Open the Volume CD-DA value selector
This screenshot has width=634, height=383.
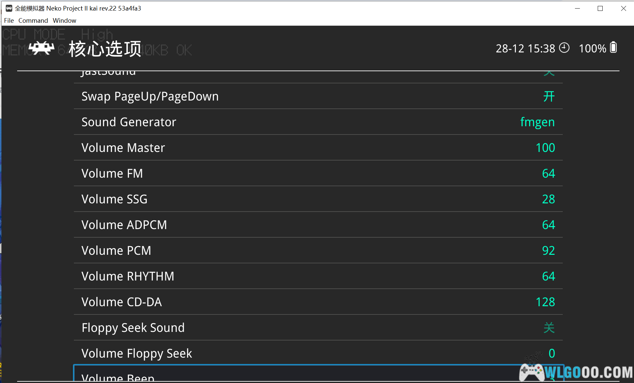click(545, 302)
